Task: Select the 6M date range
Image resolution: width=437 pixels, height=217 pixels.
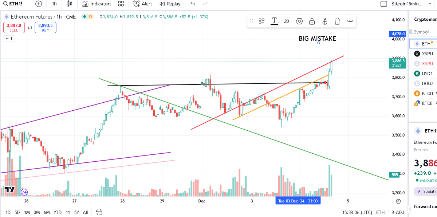Action: coord(47,212)
